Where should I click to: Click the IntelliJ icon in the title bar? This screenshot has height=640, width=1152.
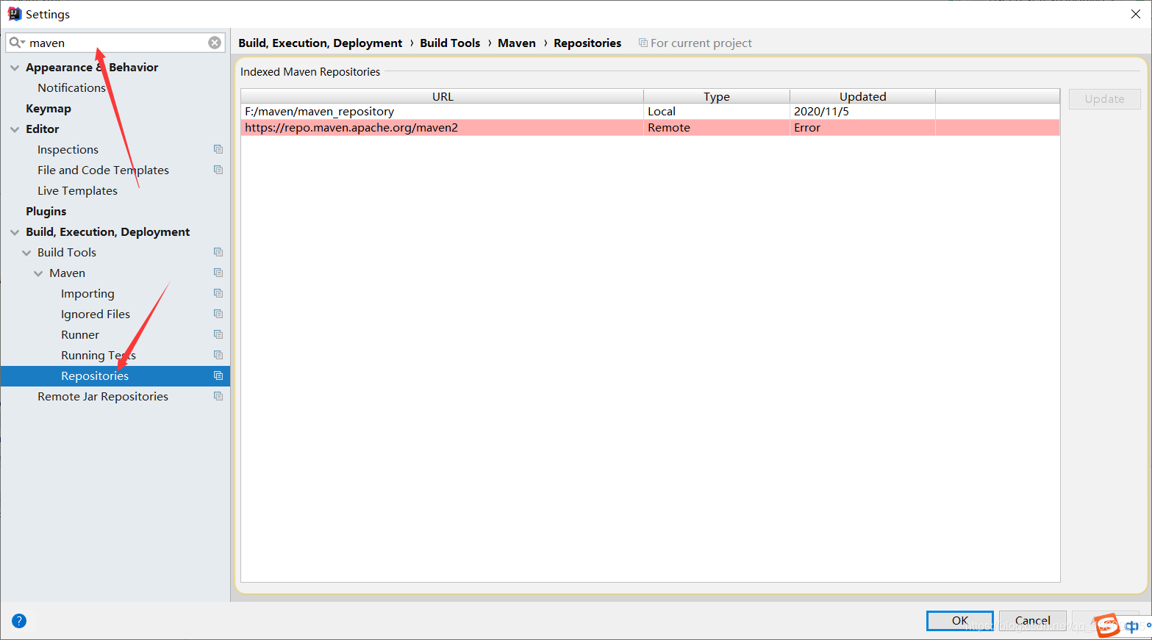point(14,13)
